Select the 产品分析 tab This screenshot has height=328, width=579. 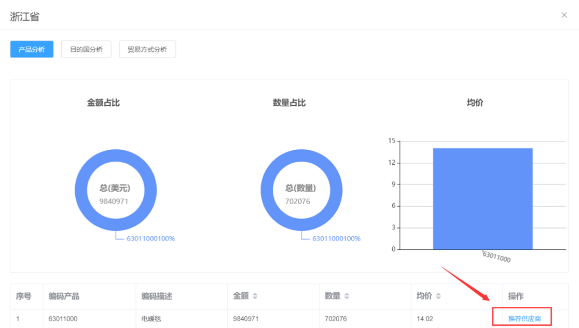coord(32,49)
